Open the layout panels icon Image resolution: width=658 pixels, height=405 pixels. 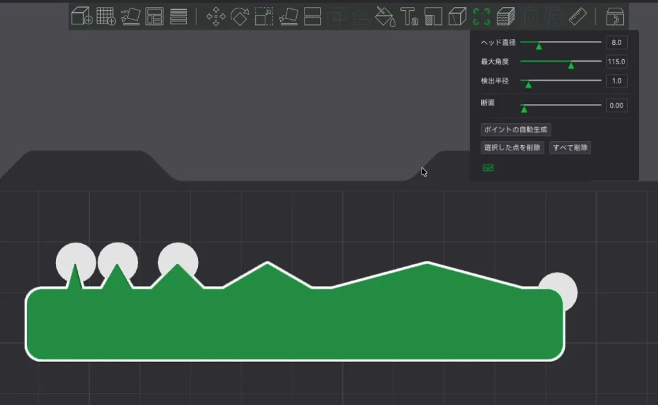click(154, 17)
